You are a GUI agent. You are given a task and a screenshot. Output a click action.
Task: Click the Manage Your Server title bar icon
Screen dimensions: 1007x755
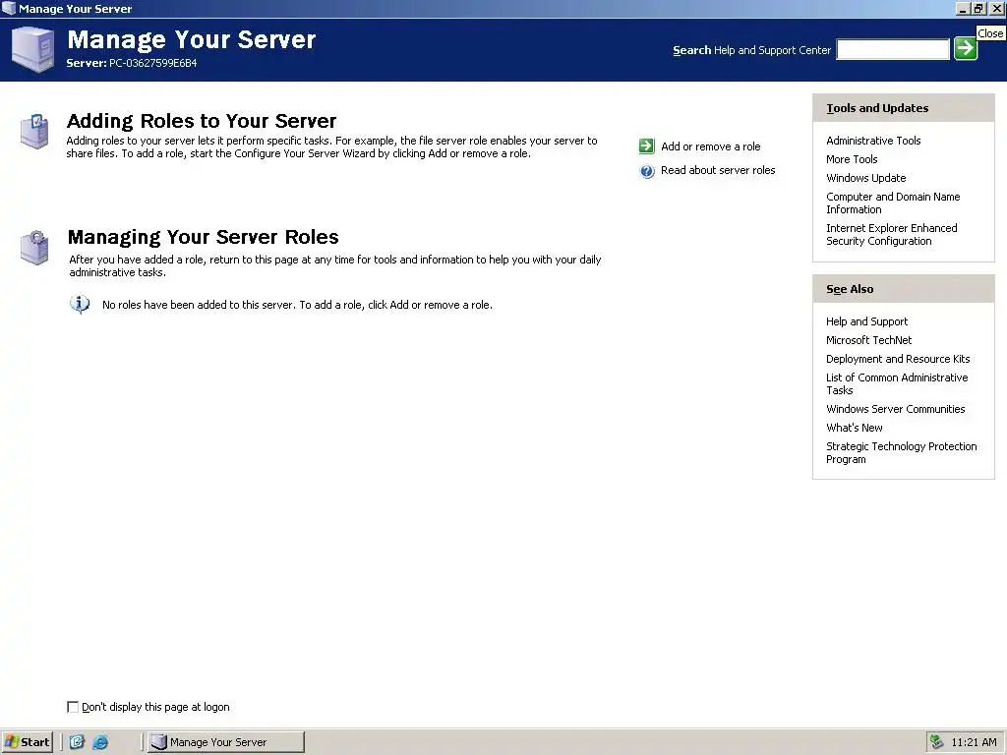[9, 8]
